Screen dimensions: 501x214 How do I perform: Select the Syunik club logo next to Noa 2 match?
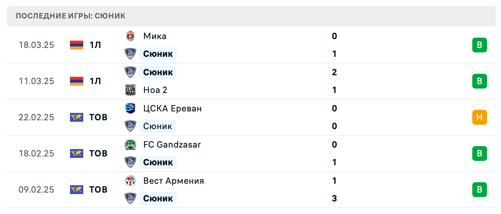pos(130,72)
